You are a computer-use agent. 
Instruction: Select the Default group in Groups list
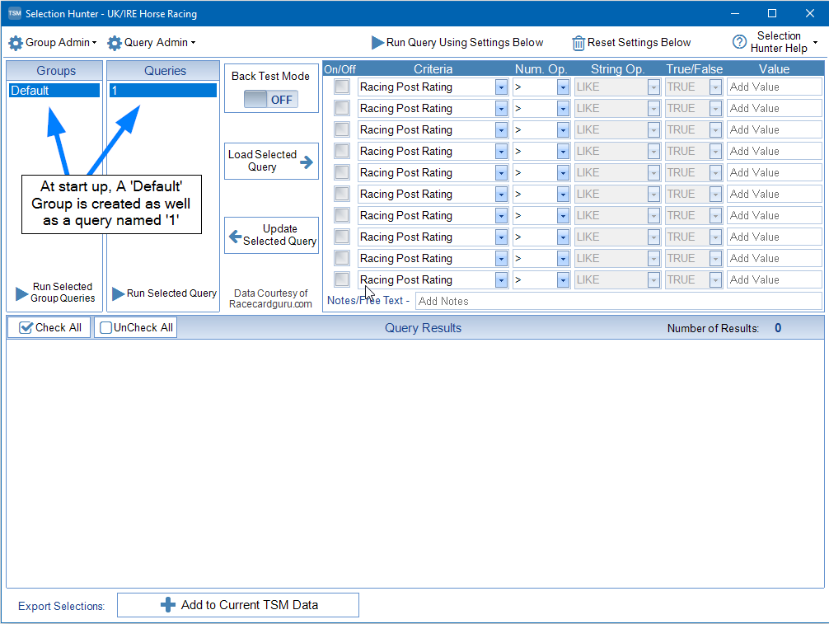click(54, 91)
